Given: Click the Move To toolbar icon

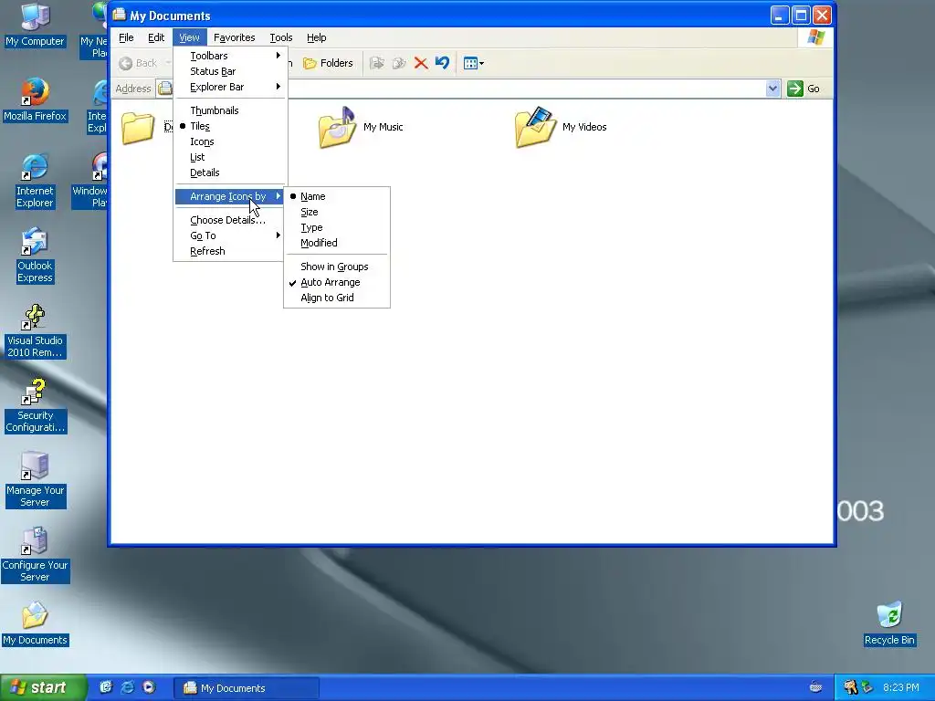Looking at the screenshot, I should pos(377,63).
